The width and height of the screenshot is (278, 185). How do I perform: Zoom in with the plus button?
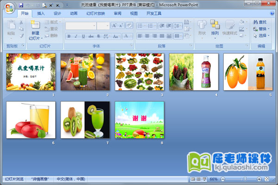[259, 179]
